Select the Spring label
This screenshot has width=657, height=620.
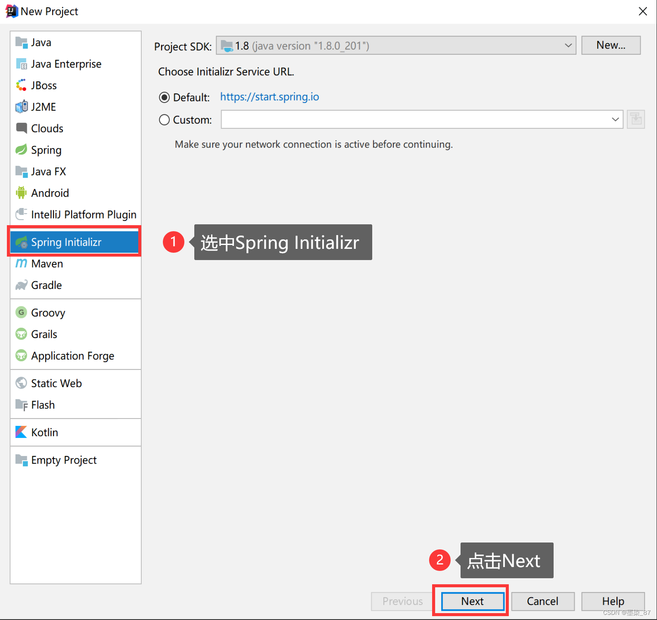[46, 150]
